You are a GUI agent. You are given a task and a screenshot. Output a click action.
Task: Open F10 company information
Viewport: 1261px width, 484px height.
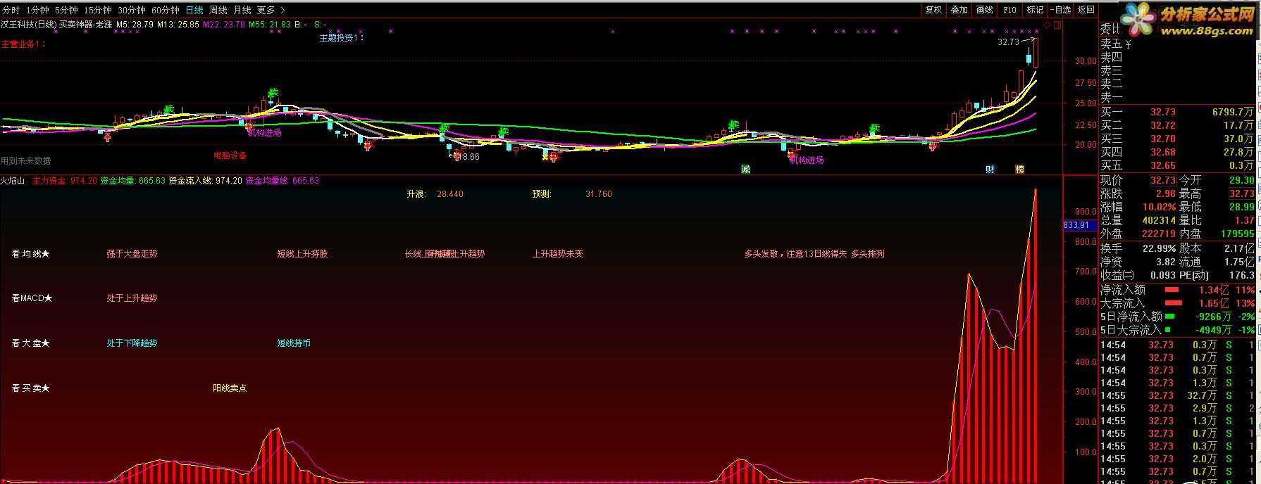(1010, 10)
